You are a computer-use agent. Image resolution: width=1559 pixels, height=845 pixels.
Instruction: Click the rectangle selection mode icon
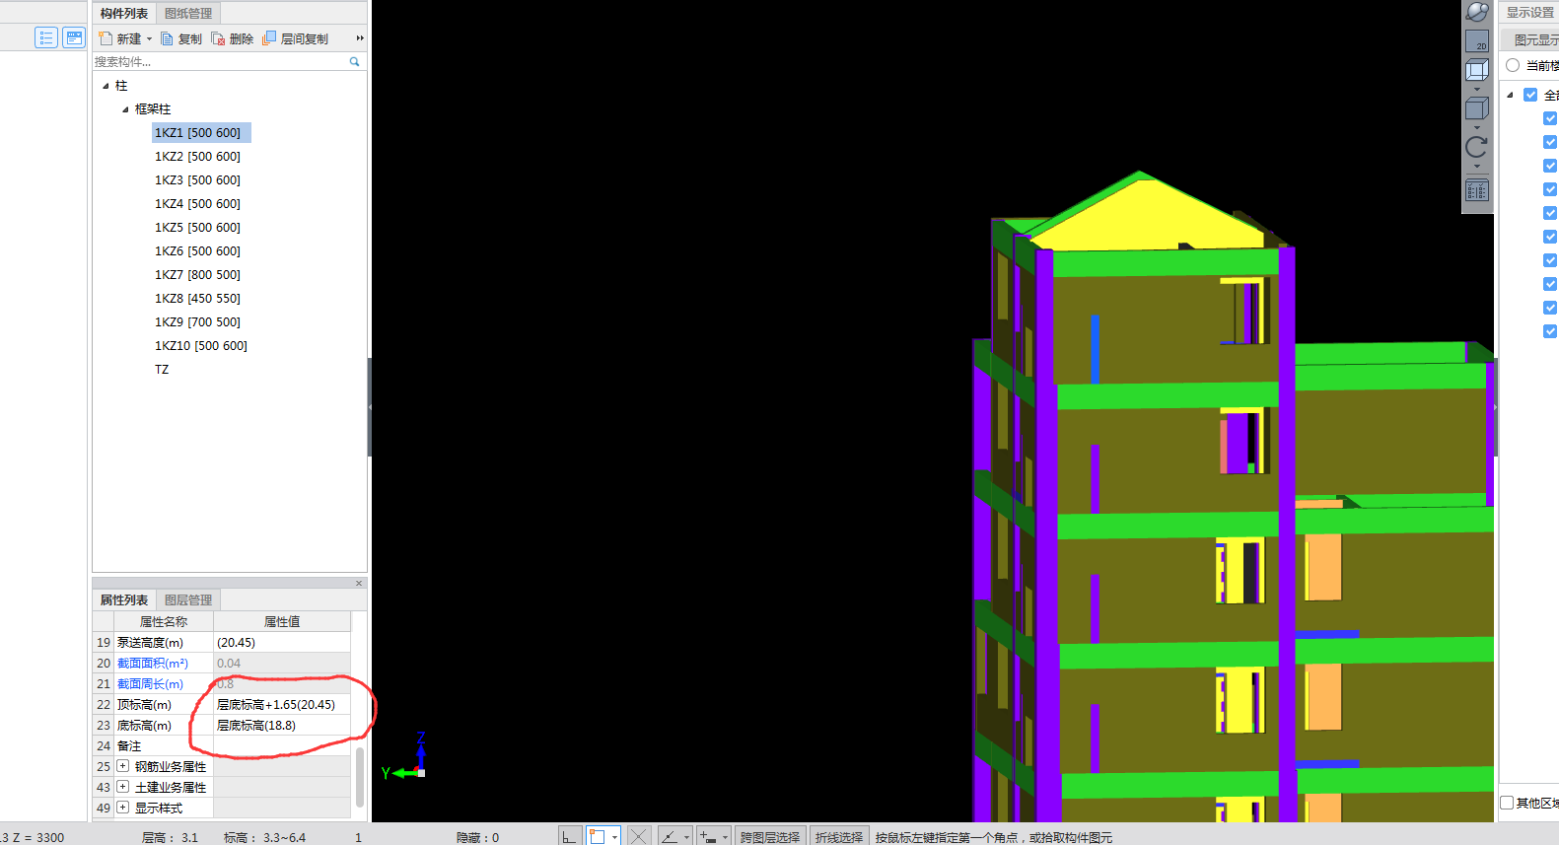click(x=597, y=836)
